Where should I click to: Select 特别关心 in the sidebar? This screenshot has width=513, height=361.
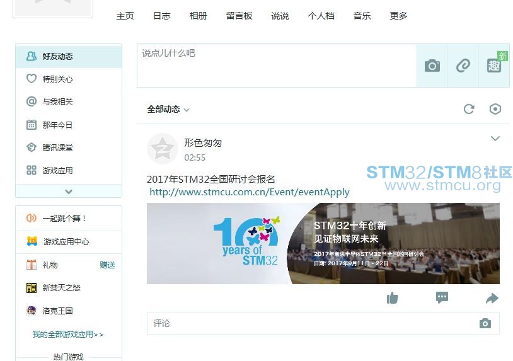pos(57,79)
